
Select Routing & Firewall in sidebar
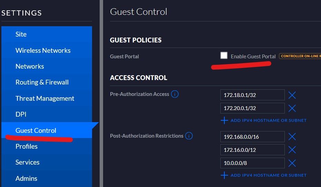coord(42,82)
